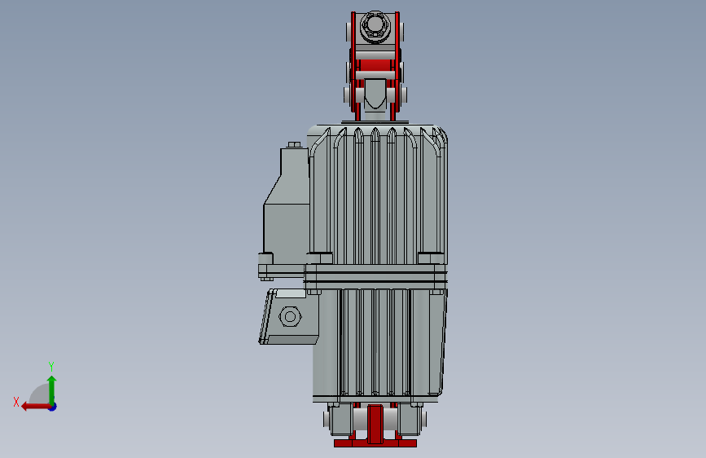
Task: Click the blue Z axis dot on triad
Action: [53, 407]
